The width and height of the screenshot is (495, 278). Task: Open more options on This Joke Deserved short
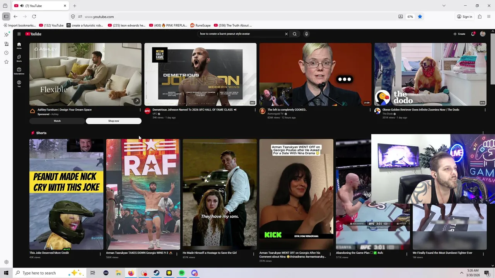click(x=100, y=254)
